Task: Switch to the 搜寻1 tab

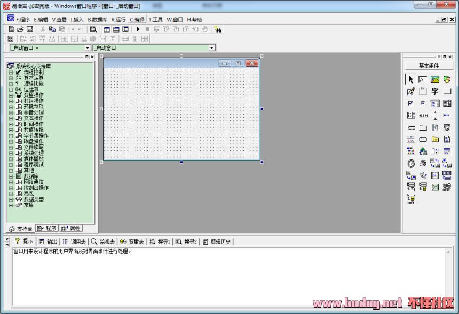Action: click(x=160, y=241)
